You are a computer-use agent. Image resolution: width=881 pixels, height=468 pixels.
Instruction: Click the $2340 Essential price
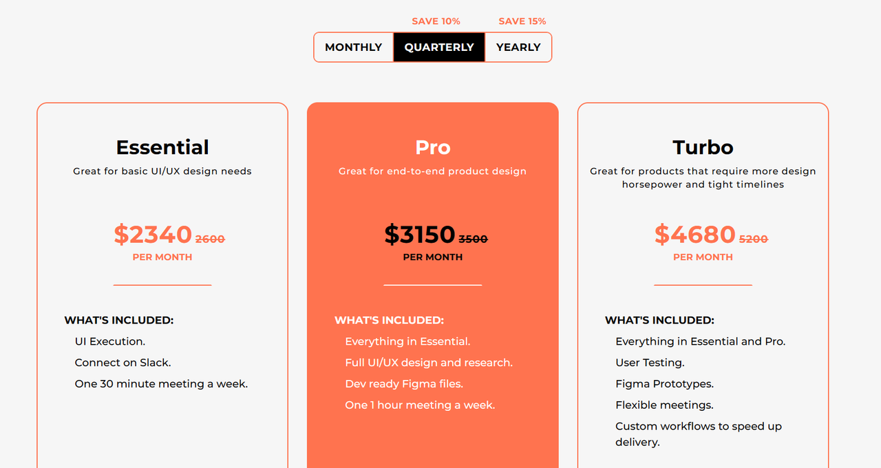(x=153, y=235)
